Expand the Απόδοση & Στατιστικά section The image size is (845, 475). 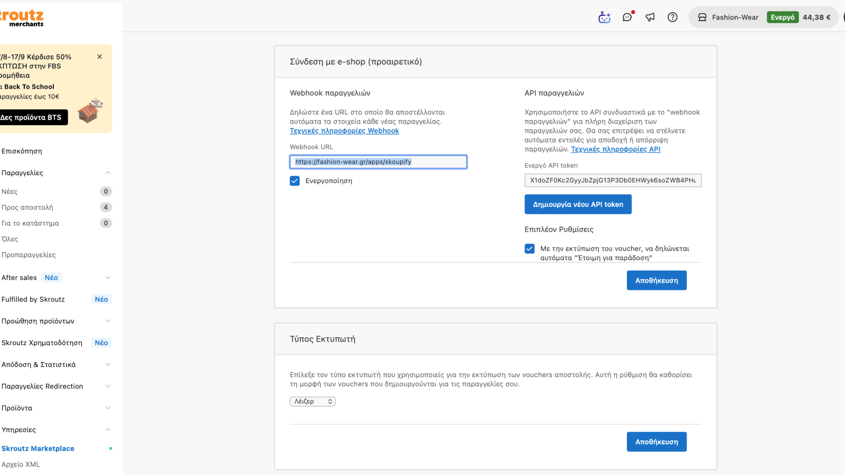[108, 365]
